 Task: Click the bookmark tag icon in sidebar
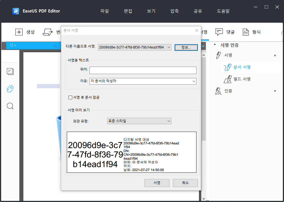[10, 89]
